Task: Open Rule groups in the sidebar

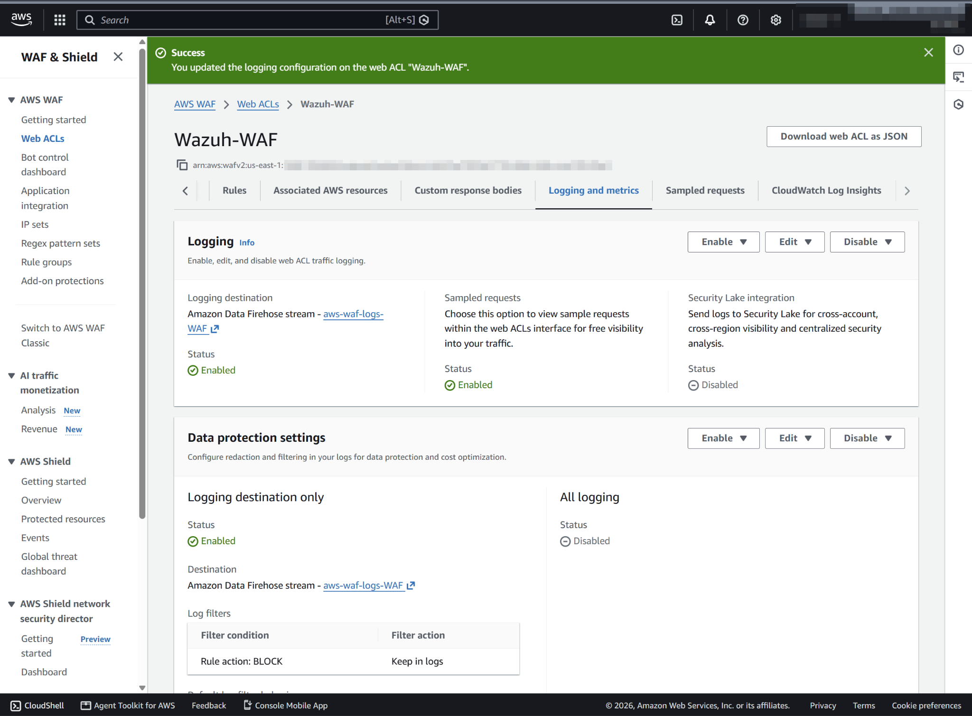Action: [x=47, y=262]
